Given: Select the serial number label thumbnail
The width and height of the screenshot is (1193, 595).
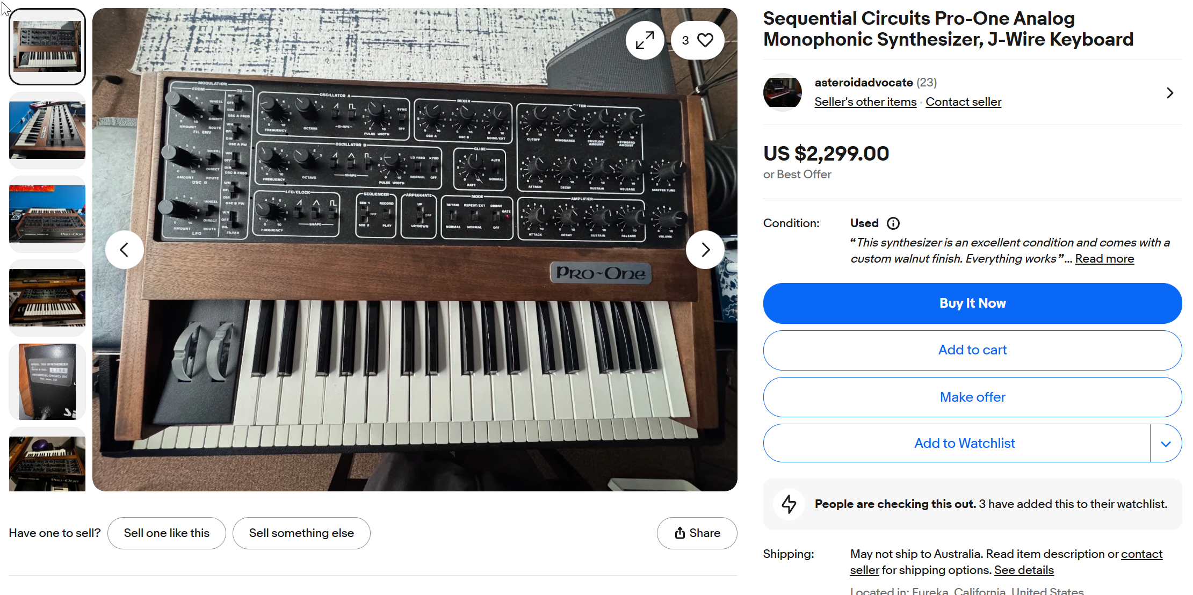Looking at the screenshot, I should 47,381.
